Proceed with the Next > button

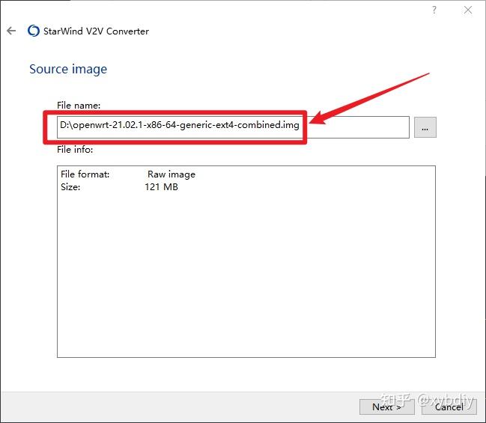387,407
